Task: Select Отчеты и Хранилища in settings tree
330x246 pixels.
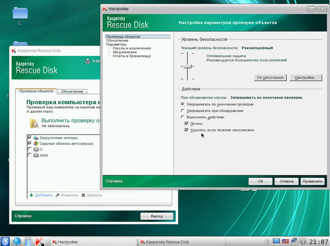Action: pos(131,56)
